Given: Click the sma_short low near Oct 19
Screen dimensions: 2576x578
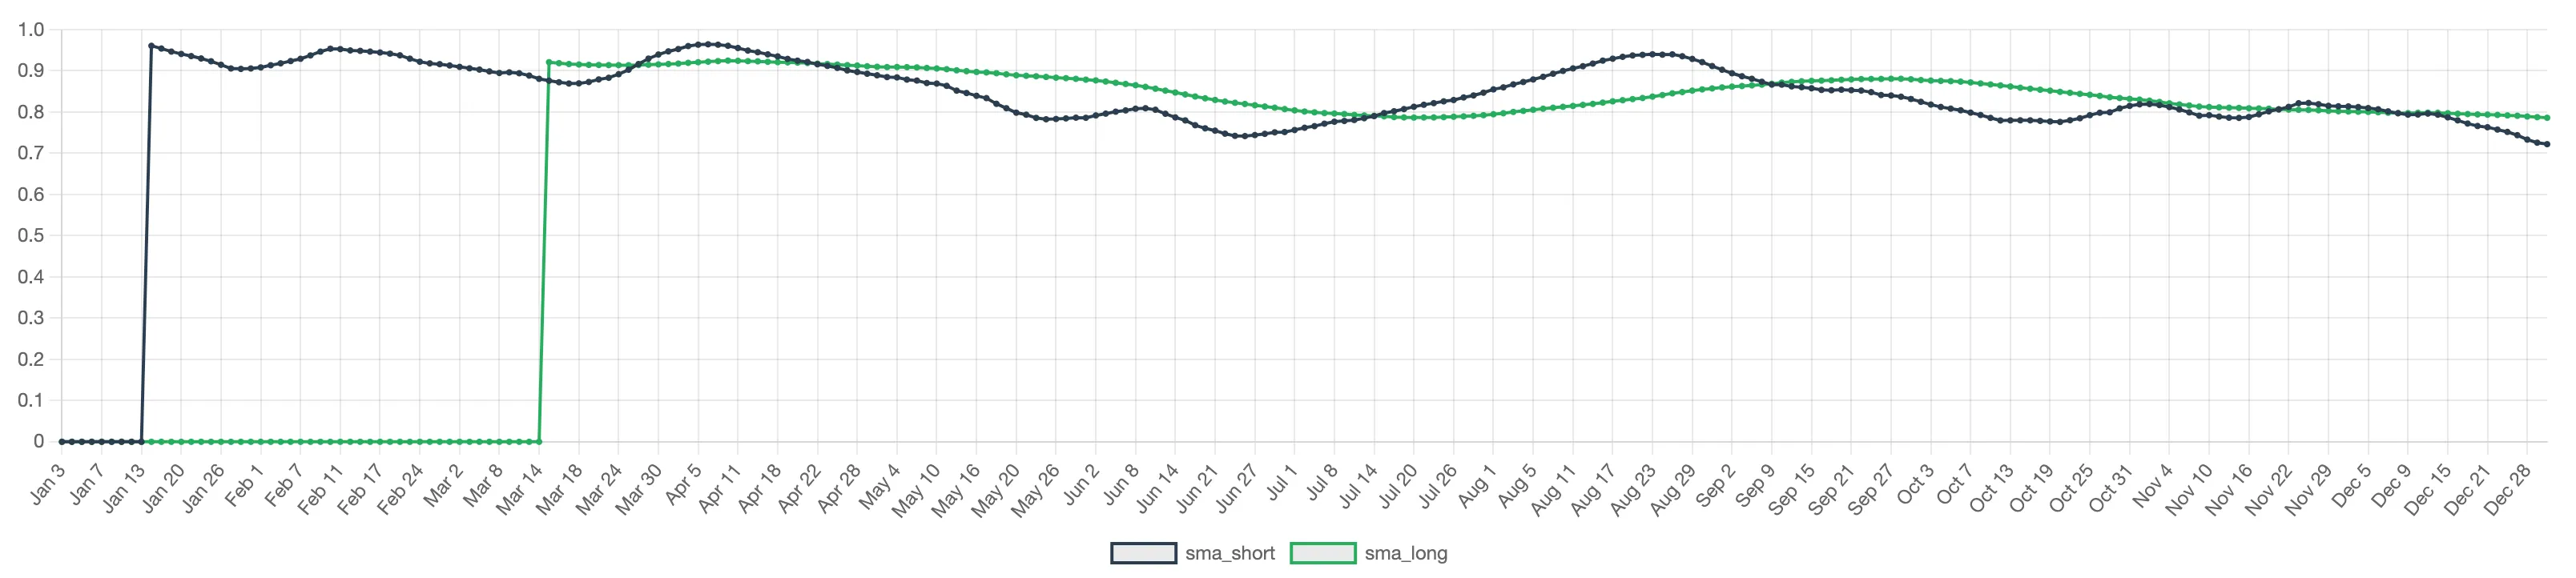Looking at the screenshot, I should 2055,122.
